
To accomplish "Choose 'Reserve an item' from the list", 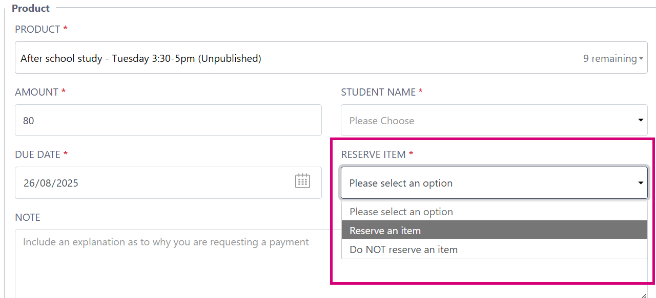I will pos(385,231).
